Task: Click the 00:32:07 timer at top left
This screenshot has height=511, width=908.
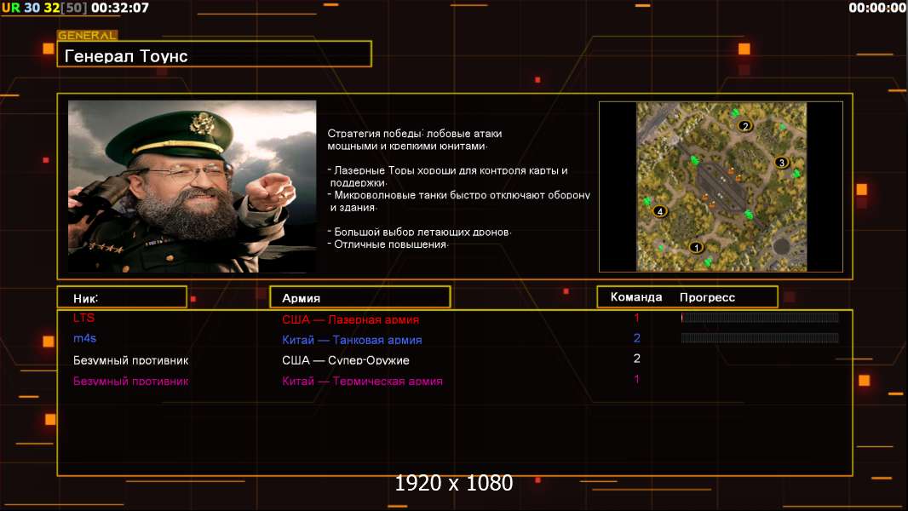Action: click(119, 8)
